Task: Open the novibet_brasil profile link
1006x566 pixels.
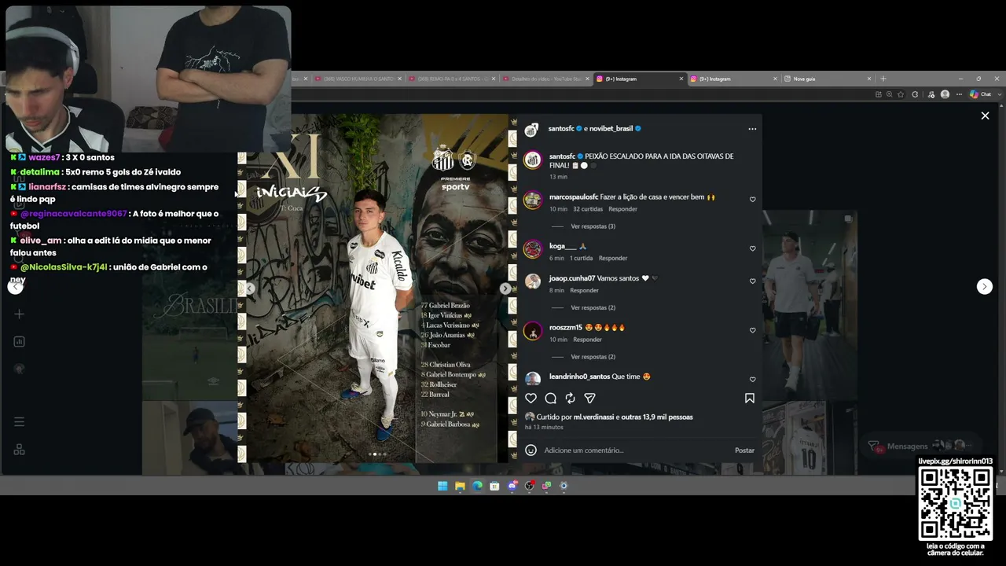Action: [x=611, y=129]
